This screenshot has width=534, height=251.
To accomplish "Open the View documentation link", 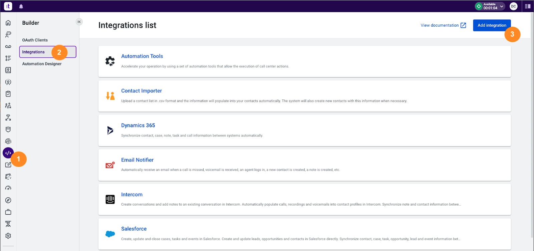I will (x=443, y=25).
